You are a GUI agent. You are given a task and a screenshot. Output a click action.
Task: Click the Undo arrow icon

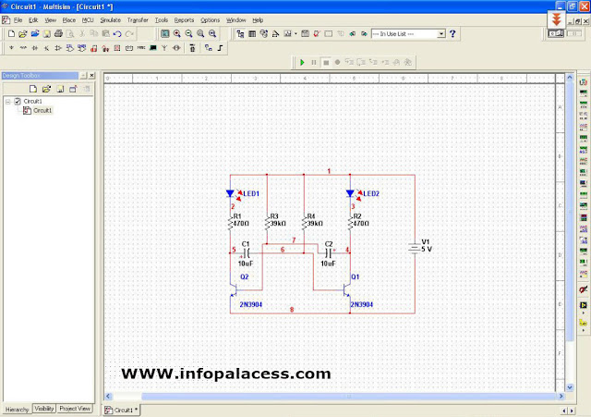[x=117, y=34]
